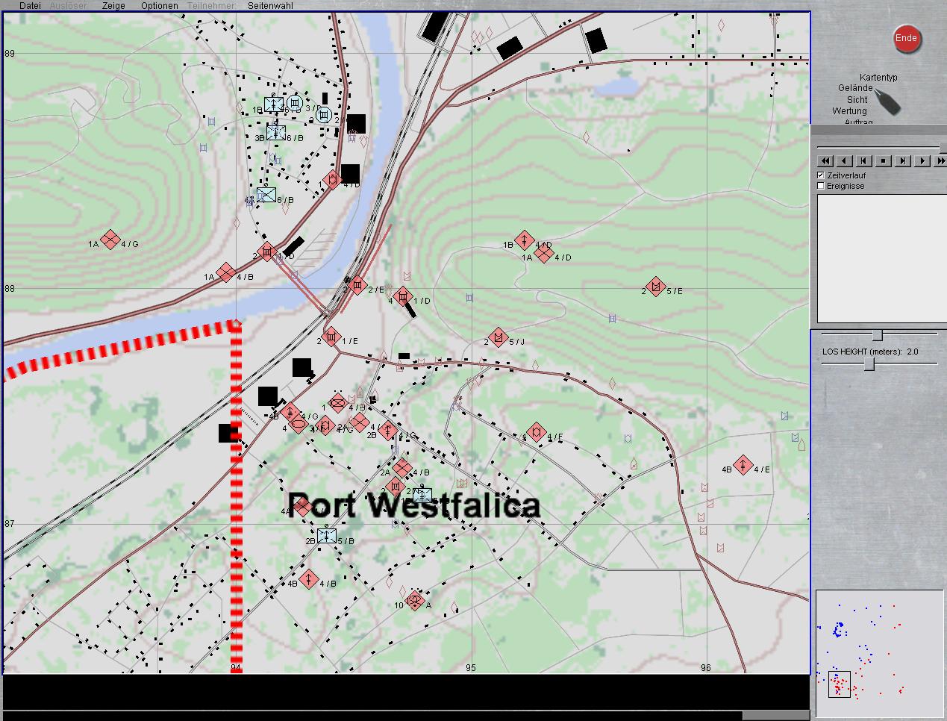
Task: Uncheck the Zeitverlauf checkbox
Action: 821,175
